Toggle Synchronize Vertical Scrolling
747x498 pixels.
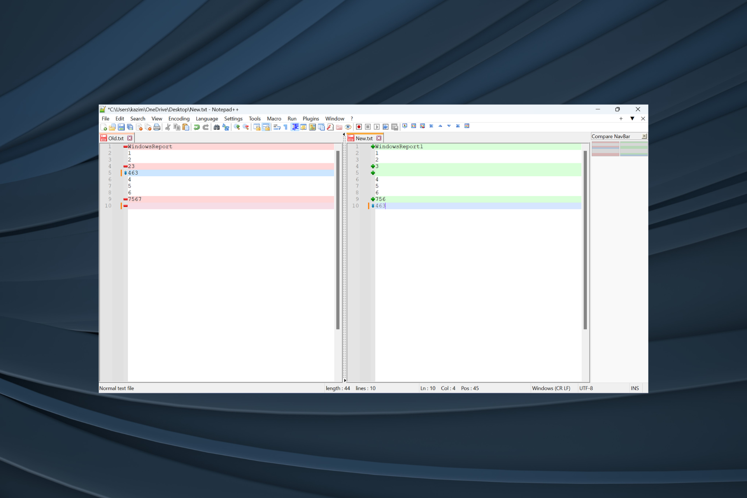tap(257, 127)
